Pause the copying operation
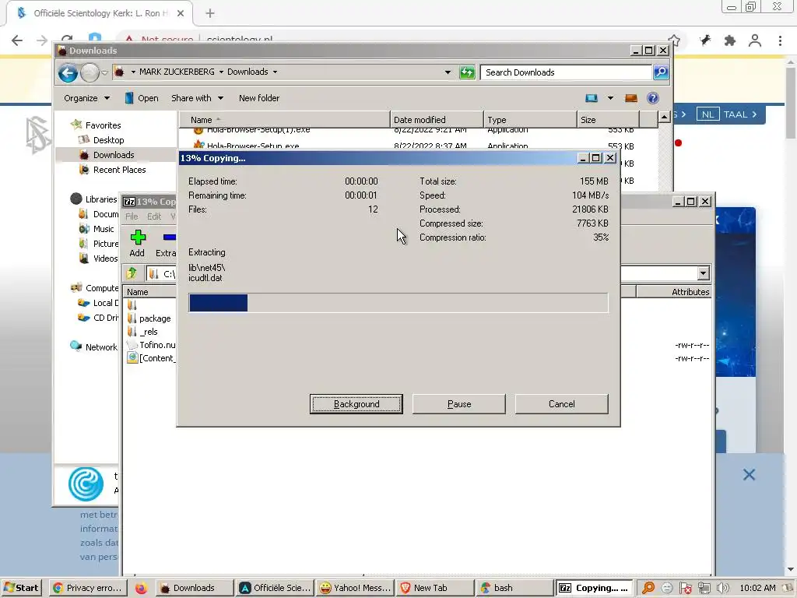 459,404
